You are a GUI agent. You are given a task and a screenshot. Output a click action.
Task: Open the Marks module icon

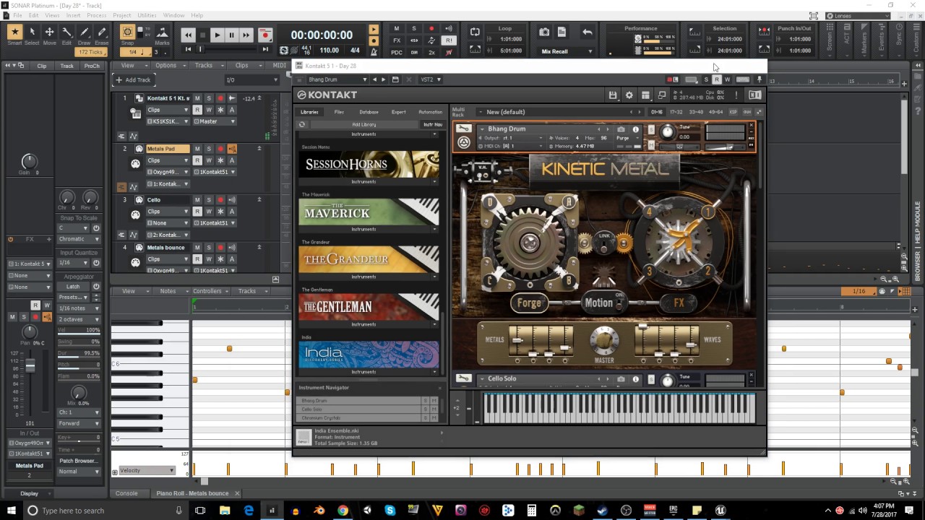tap(162, 32)
